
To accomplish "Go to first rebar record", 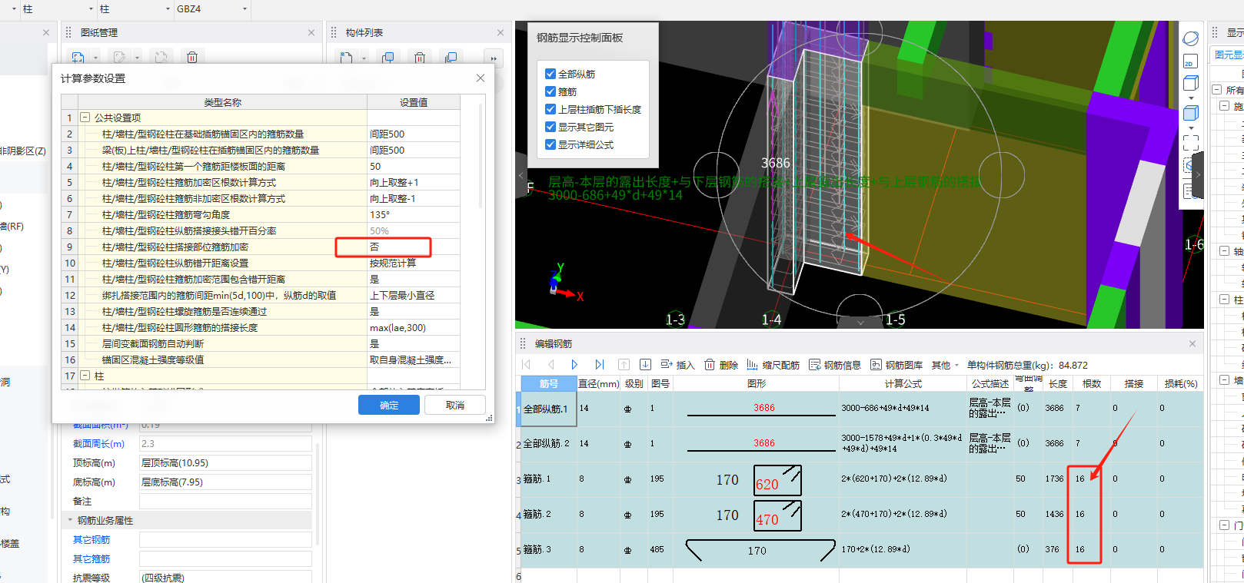I will click(x=527, y=365).
